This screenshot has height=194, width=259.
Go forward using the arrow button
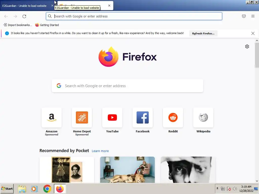pyautogui.click(x=15, y=16)
